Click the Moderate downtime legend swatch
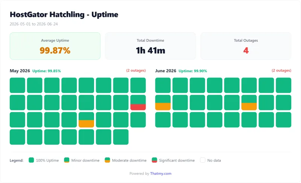The width and height of the screenshot is (301, 183). pos(107,160)
